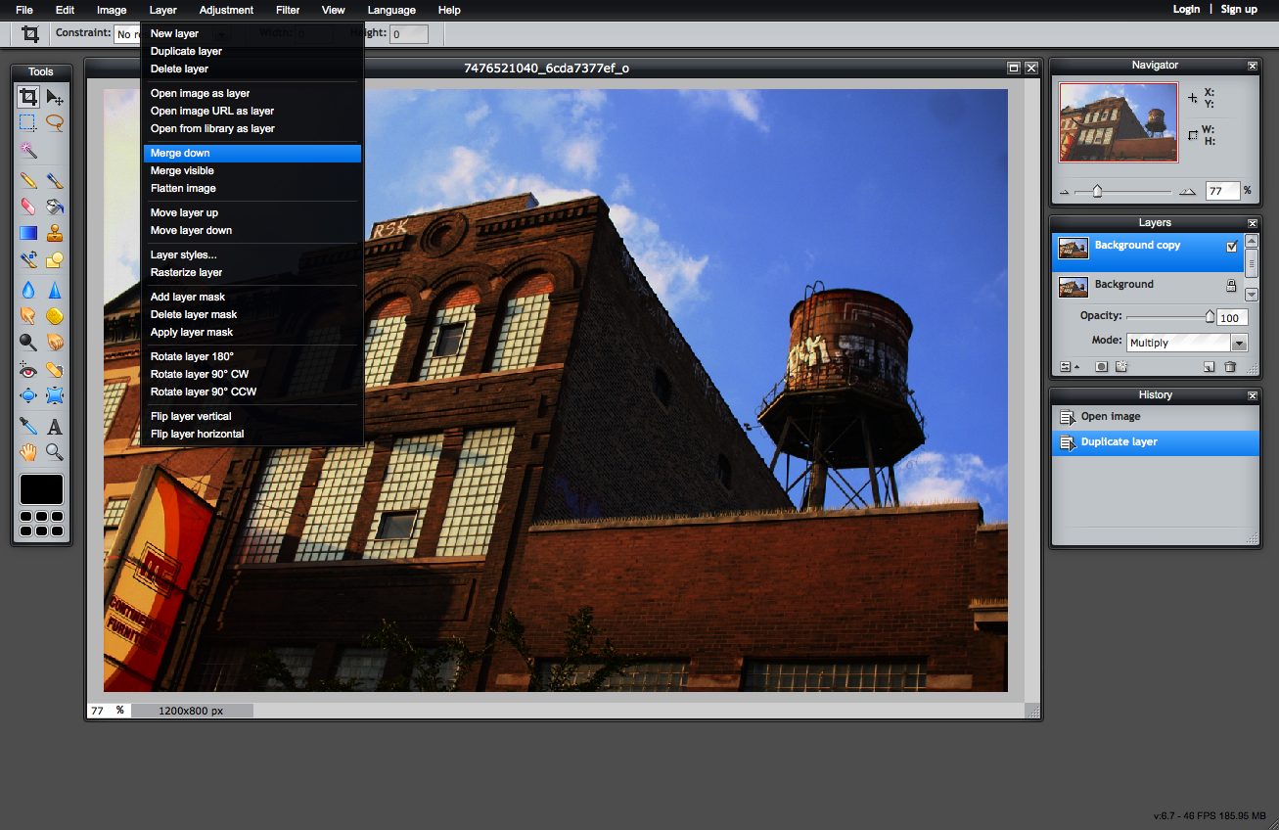The width and height of the screenshot is (1279, 830).
Task: Click Layers panel scroll down arrow
Action: (1251, 295)
